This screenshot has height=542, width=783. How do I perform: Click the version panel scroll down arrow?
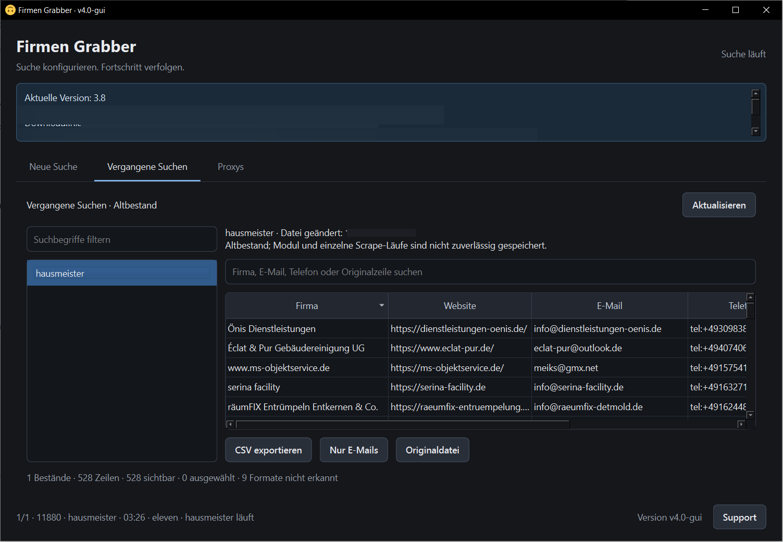[756, 131]
